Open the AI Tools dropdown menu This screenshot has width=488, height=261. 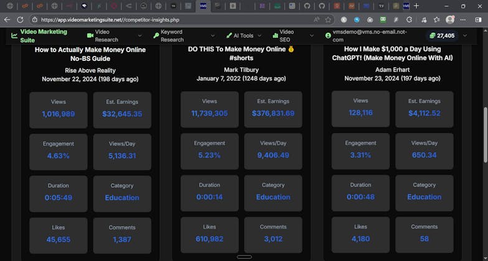(x=243, y=35)
